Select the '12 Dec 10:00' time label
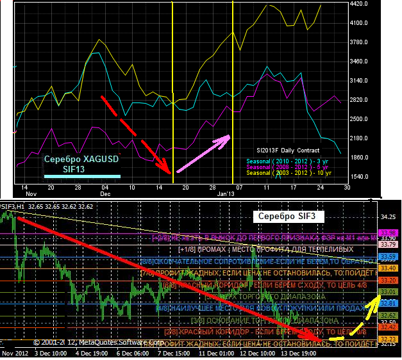402x360 pixels. [257, 354]
